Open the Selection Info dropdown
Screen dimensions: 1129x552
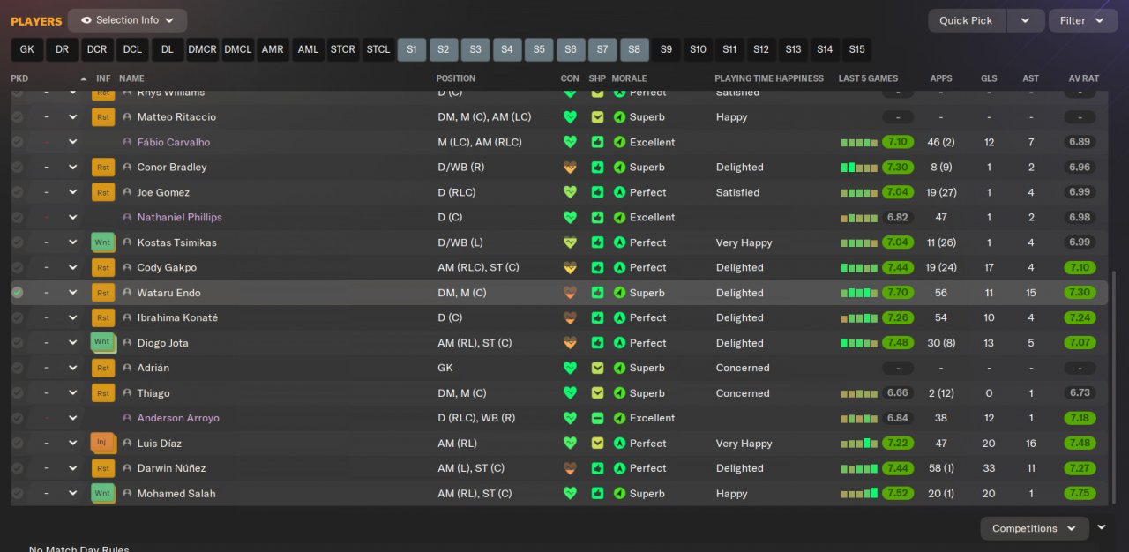coord(127,20)
